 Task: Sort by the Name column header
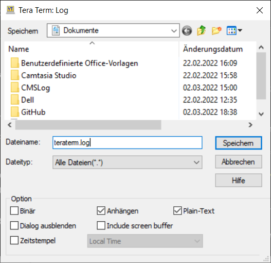[19, 49]
